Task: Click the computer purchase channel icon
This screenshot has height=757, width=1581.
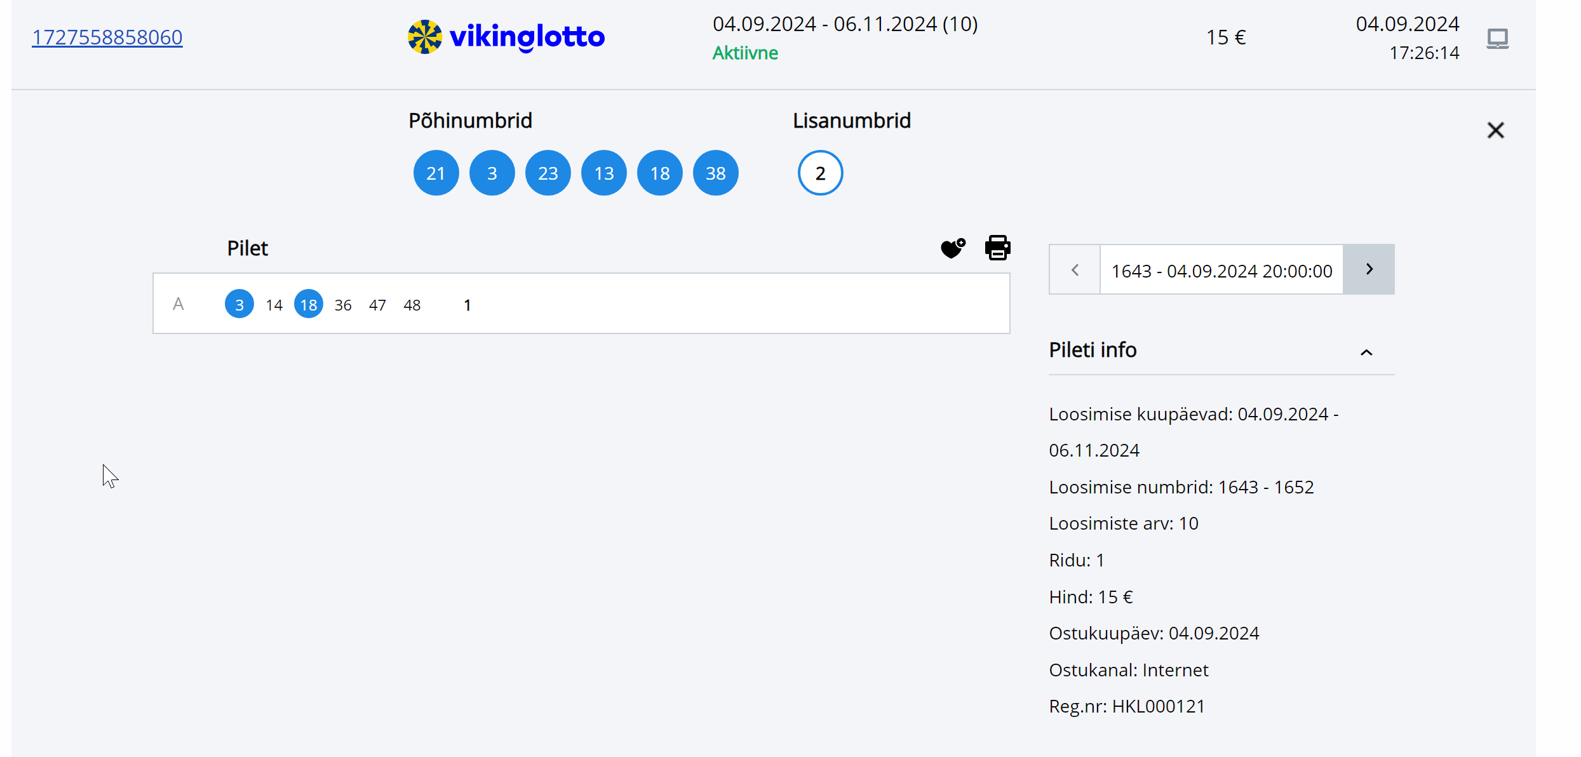Action: pos(1497,39)
